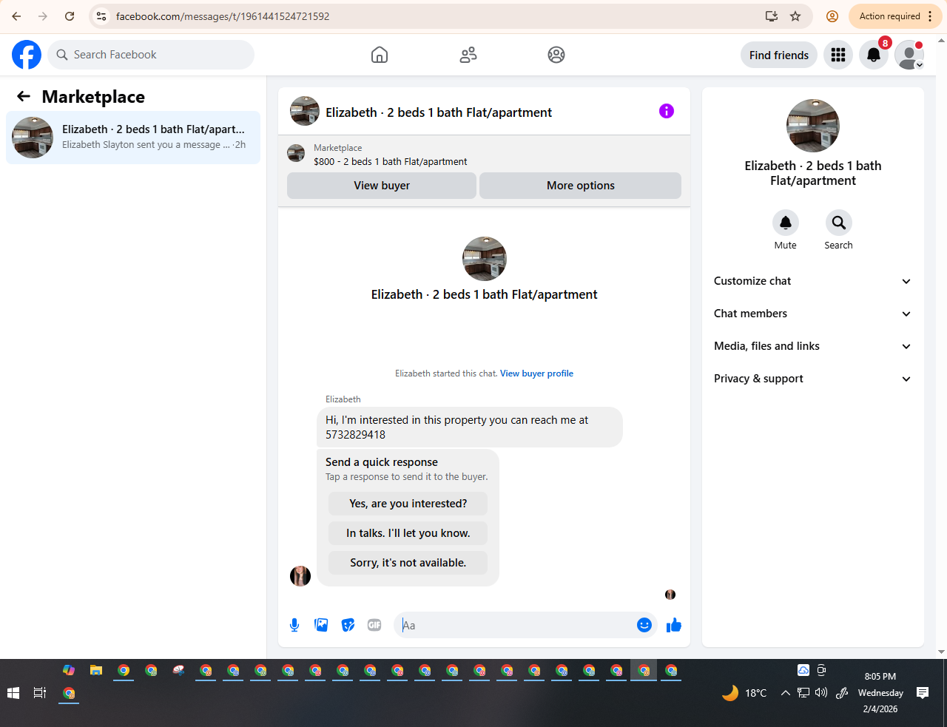Click the View buyer button
This screenshot has height=727, width=947.
coord(382,186)
